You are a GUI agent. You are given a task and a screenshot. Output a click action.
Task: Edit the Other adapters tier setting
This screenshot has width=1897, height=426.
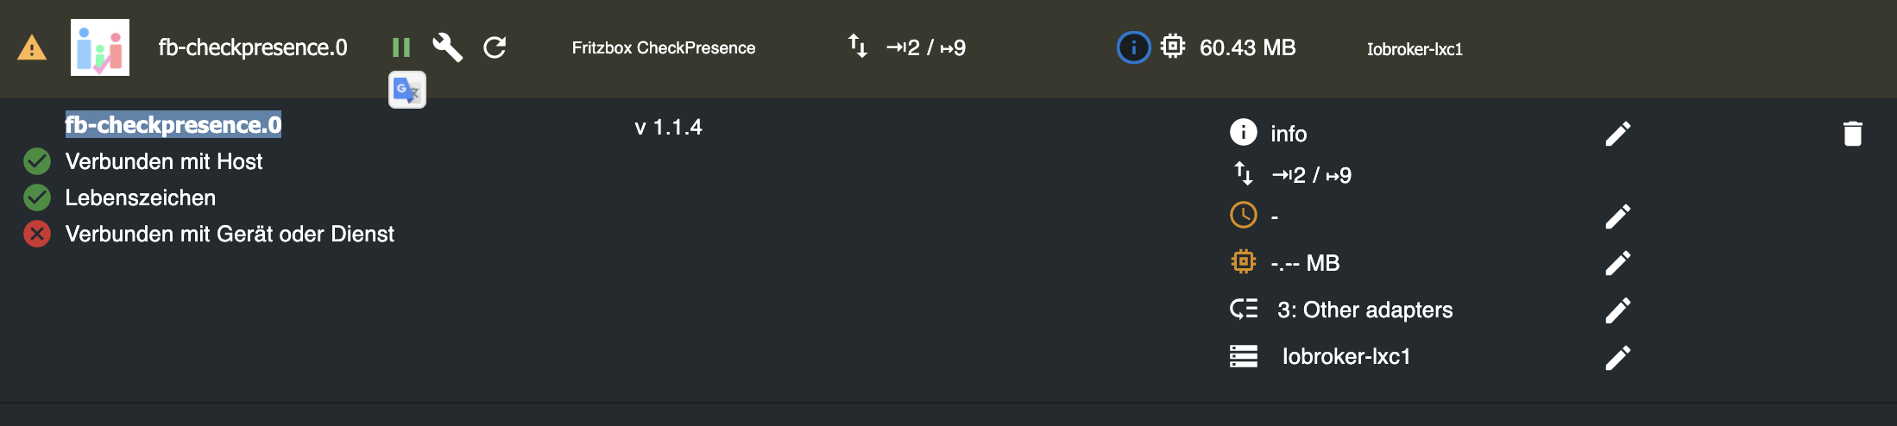pyautogui.click(x=1617, y=310)
